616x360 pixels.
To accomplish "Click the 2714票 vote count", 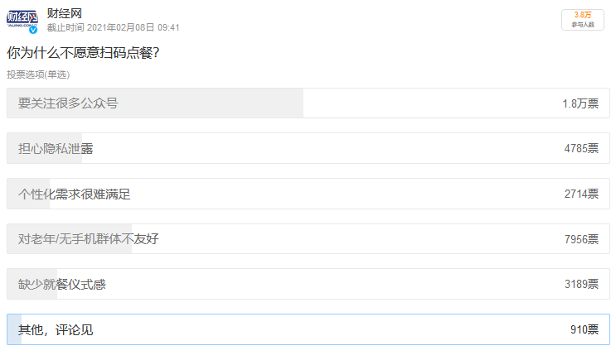I will coord(581,194).
